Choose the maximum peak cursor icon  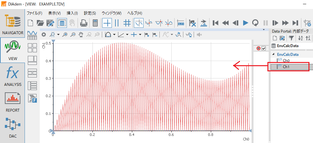[x=159, y=23]
